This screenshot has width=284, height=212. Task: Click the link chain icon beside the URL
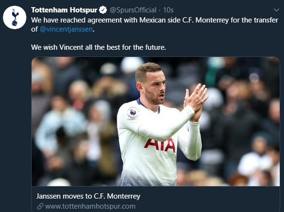[40, 206]
